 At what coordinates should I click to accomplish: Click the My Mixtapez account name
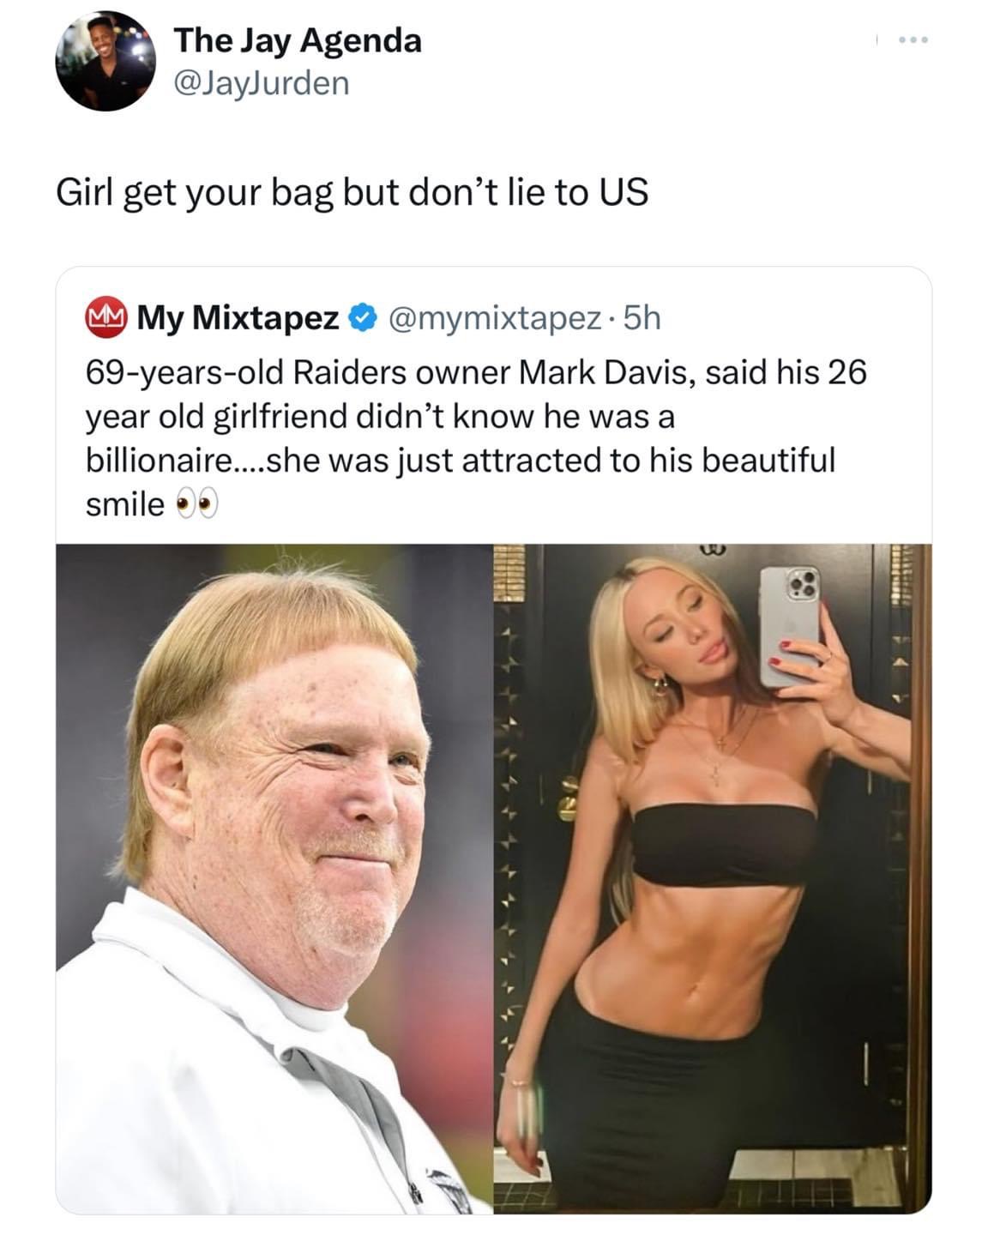(x=238, y=318)
